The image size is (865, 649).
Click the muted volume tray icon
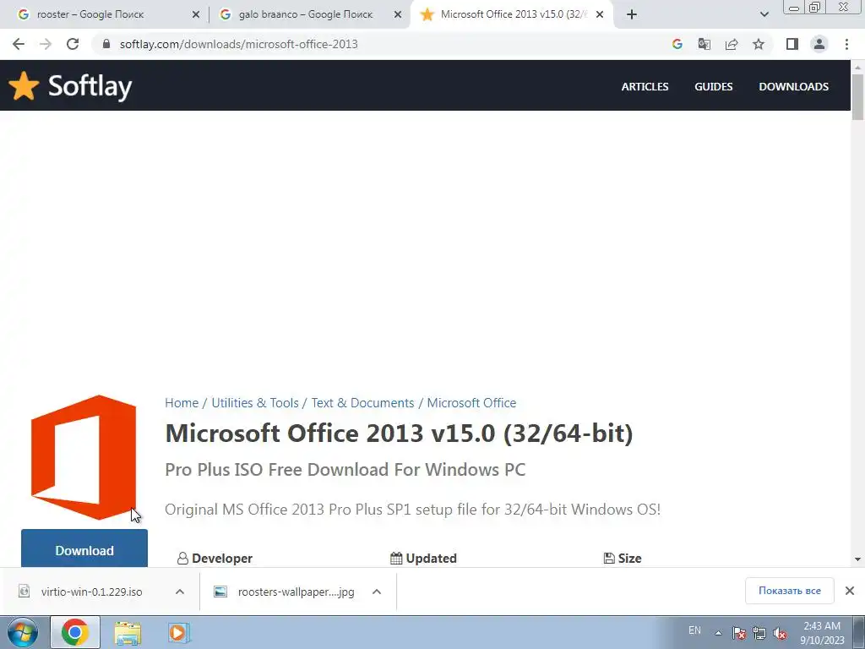(780, 633)
